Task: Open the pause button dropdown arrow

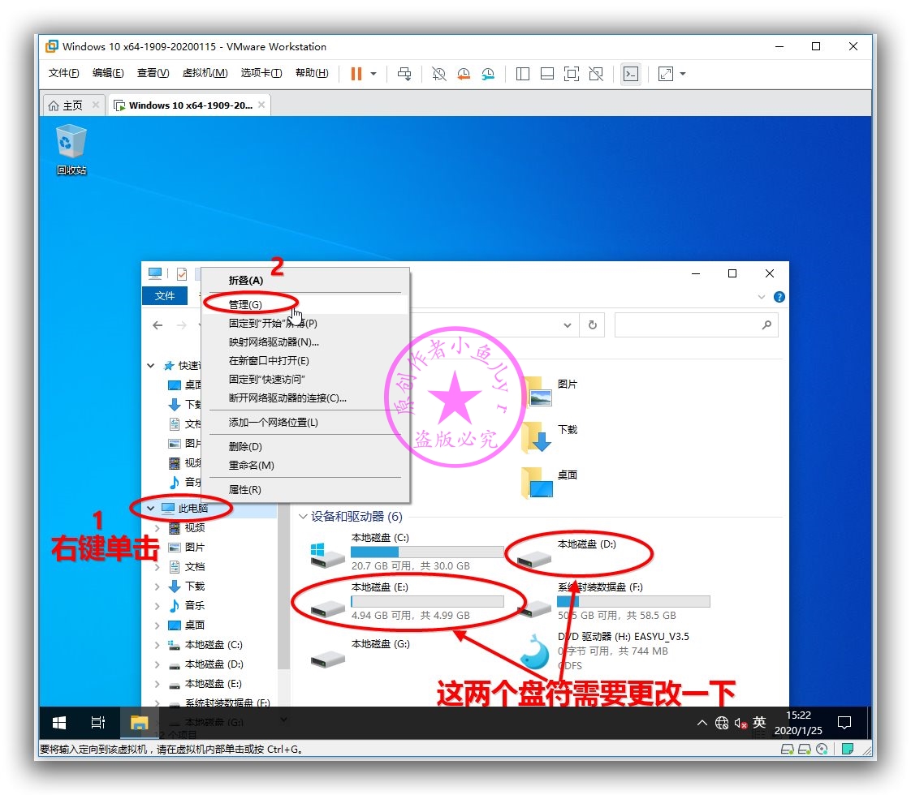Action: [373, 74]
